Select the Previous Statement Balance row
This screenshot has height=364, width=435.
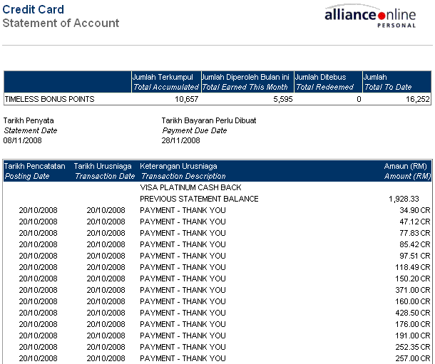pyautogui.click(x=199, y=199)
